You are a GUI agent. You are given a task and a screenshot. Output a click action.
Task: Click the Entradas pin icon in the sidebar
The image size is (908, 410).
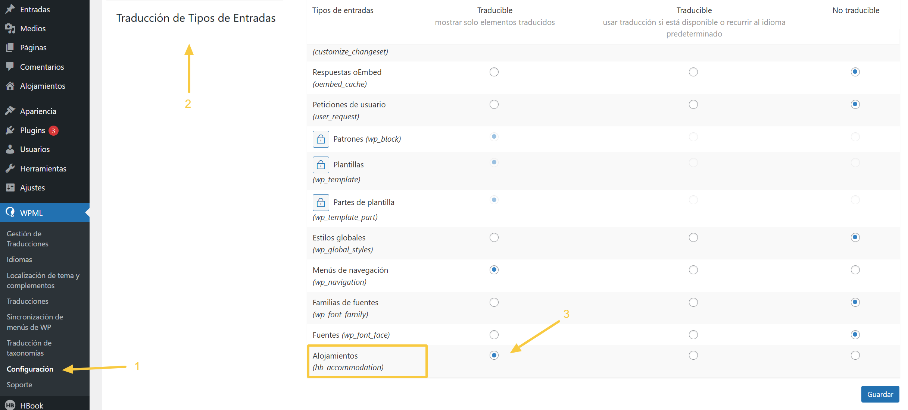click(x=10, y=9)
